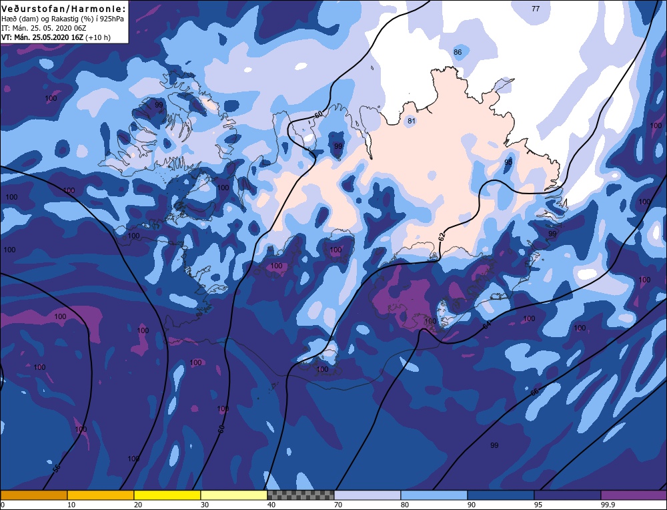Image resolution: width=667 pixels, height=510 pixels.
Task: Click the '70' legend scale label
Action: [x=338, y=505]
